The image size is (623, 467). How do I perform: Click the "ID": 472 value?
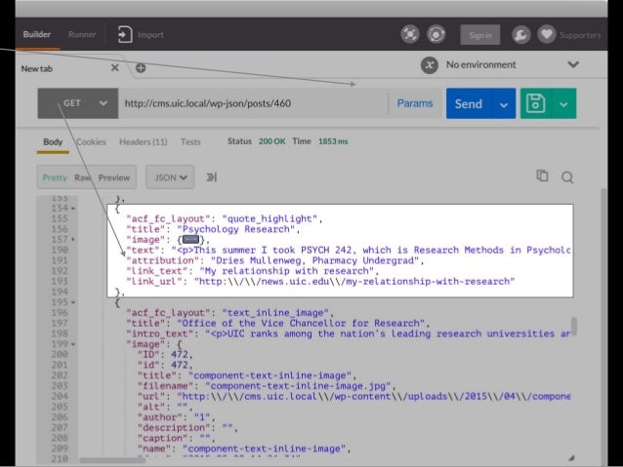(180, 354)
